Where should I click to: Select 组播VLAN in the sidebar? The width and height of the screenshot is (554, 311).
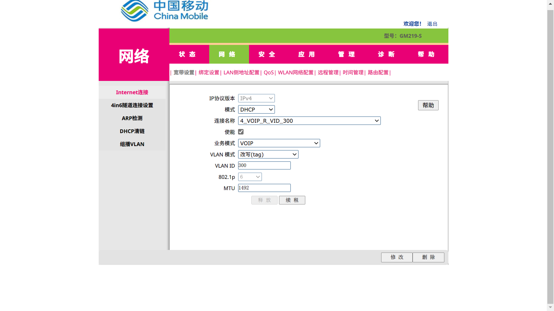(x=132, y=144)
